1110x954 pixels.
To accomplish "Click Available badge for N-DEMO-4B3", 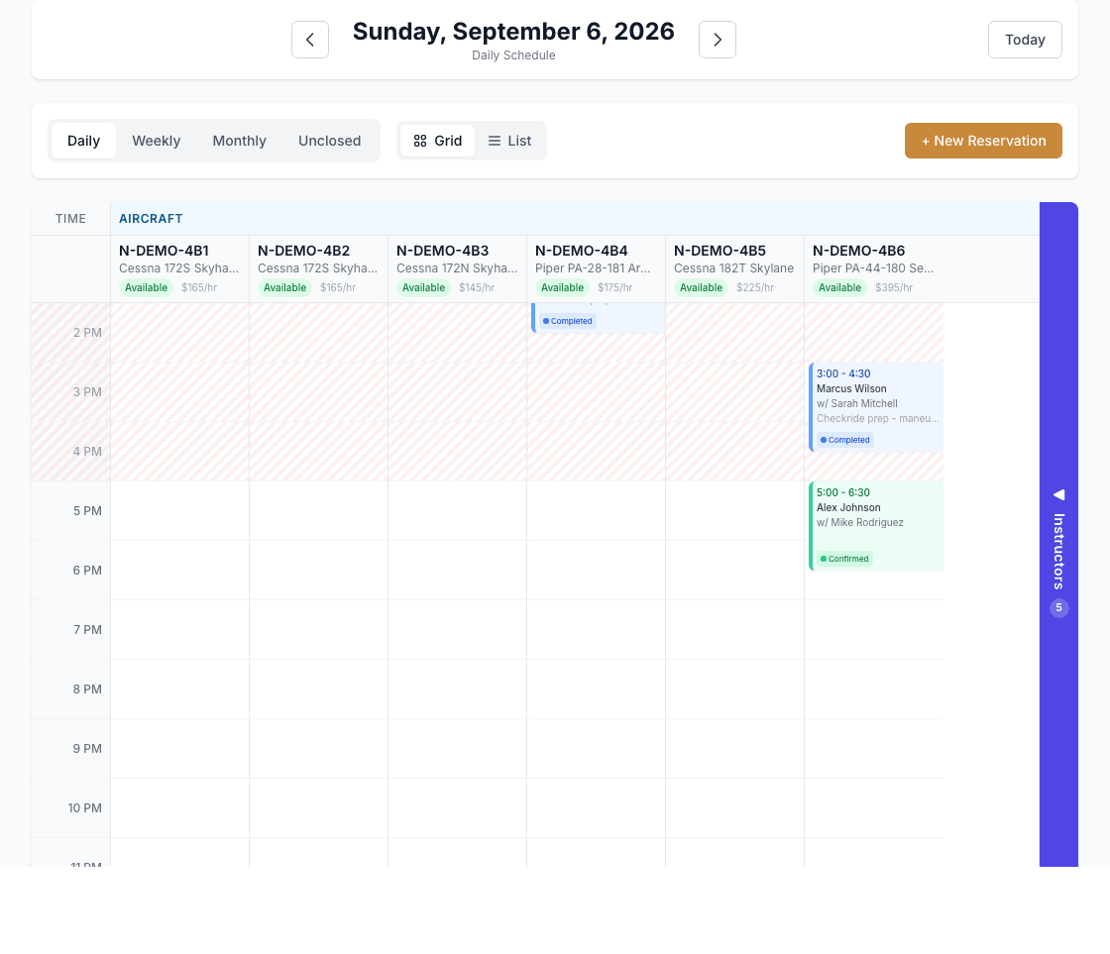I will pos(423,287).
